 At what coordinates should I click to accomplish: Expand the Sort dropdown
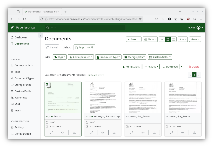[x=183, y=39]
